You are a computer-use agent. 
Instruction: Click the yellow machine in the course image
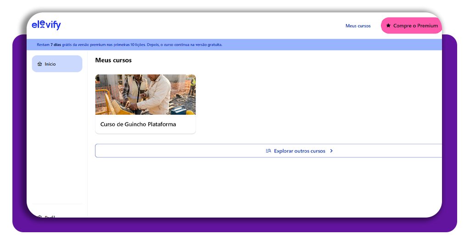point(108,103)
